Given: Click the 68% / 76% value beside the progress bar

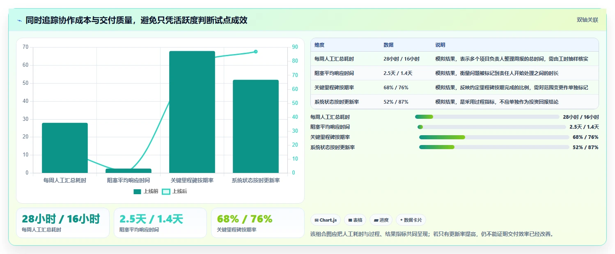Looking at the screenshot, I should pyautogui.click(x=585, y=137).
